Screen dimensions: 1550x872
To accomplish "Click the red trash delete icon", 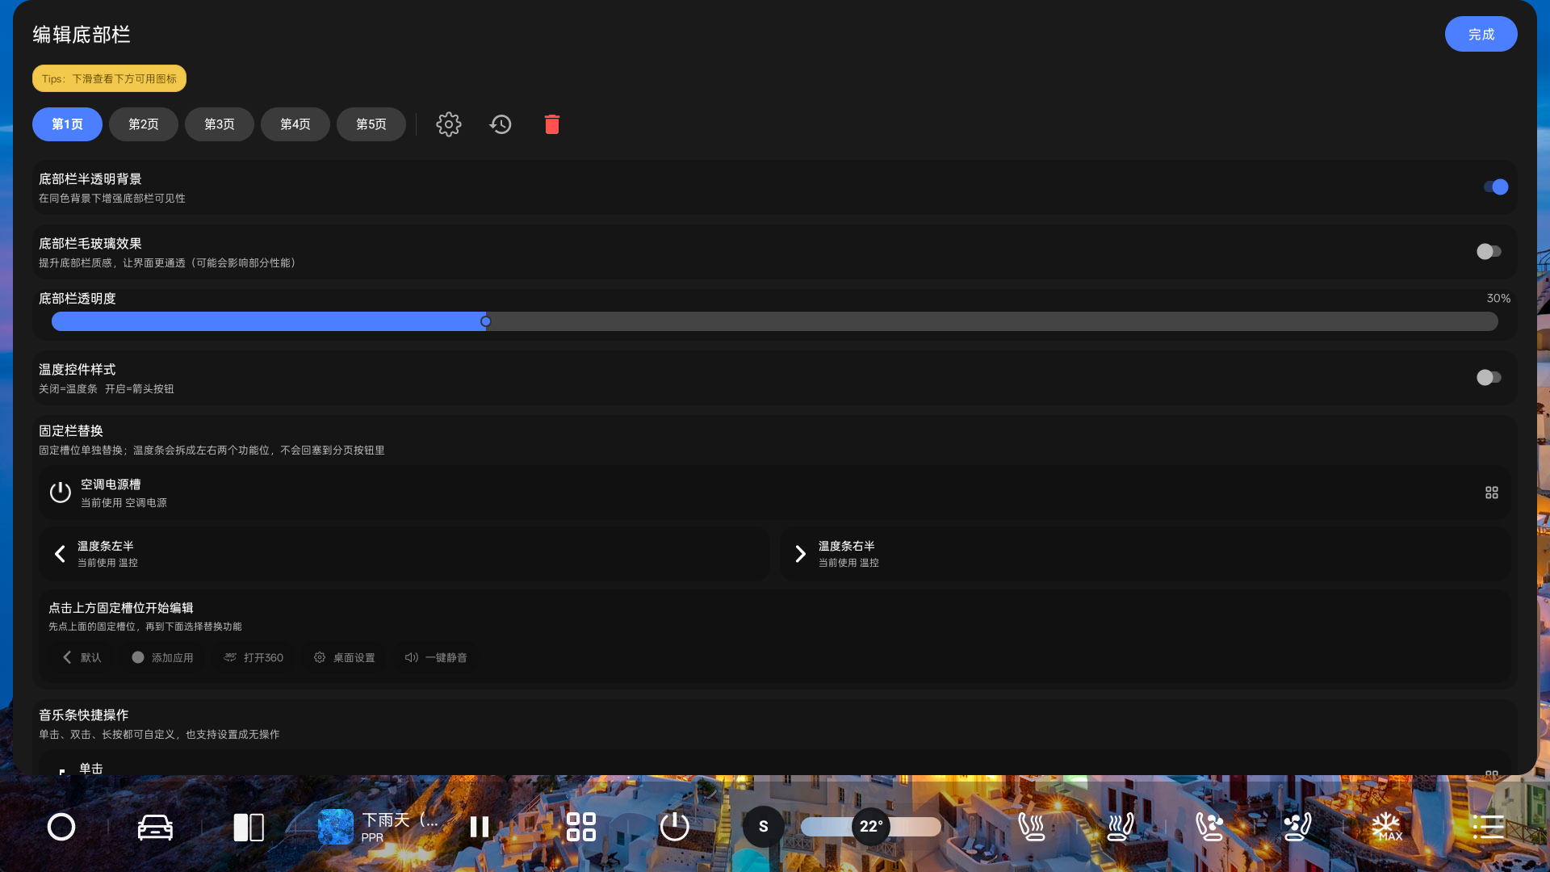I will pyautogui.click(x=552, y=124).
